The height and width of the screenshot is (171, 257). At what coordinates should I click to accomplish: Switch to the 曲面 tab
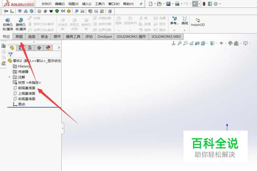click(32, 36)
